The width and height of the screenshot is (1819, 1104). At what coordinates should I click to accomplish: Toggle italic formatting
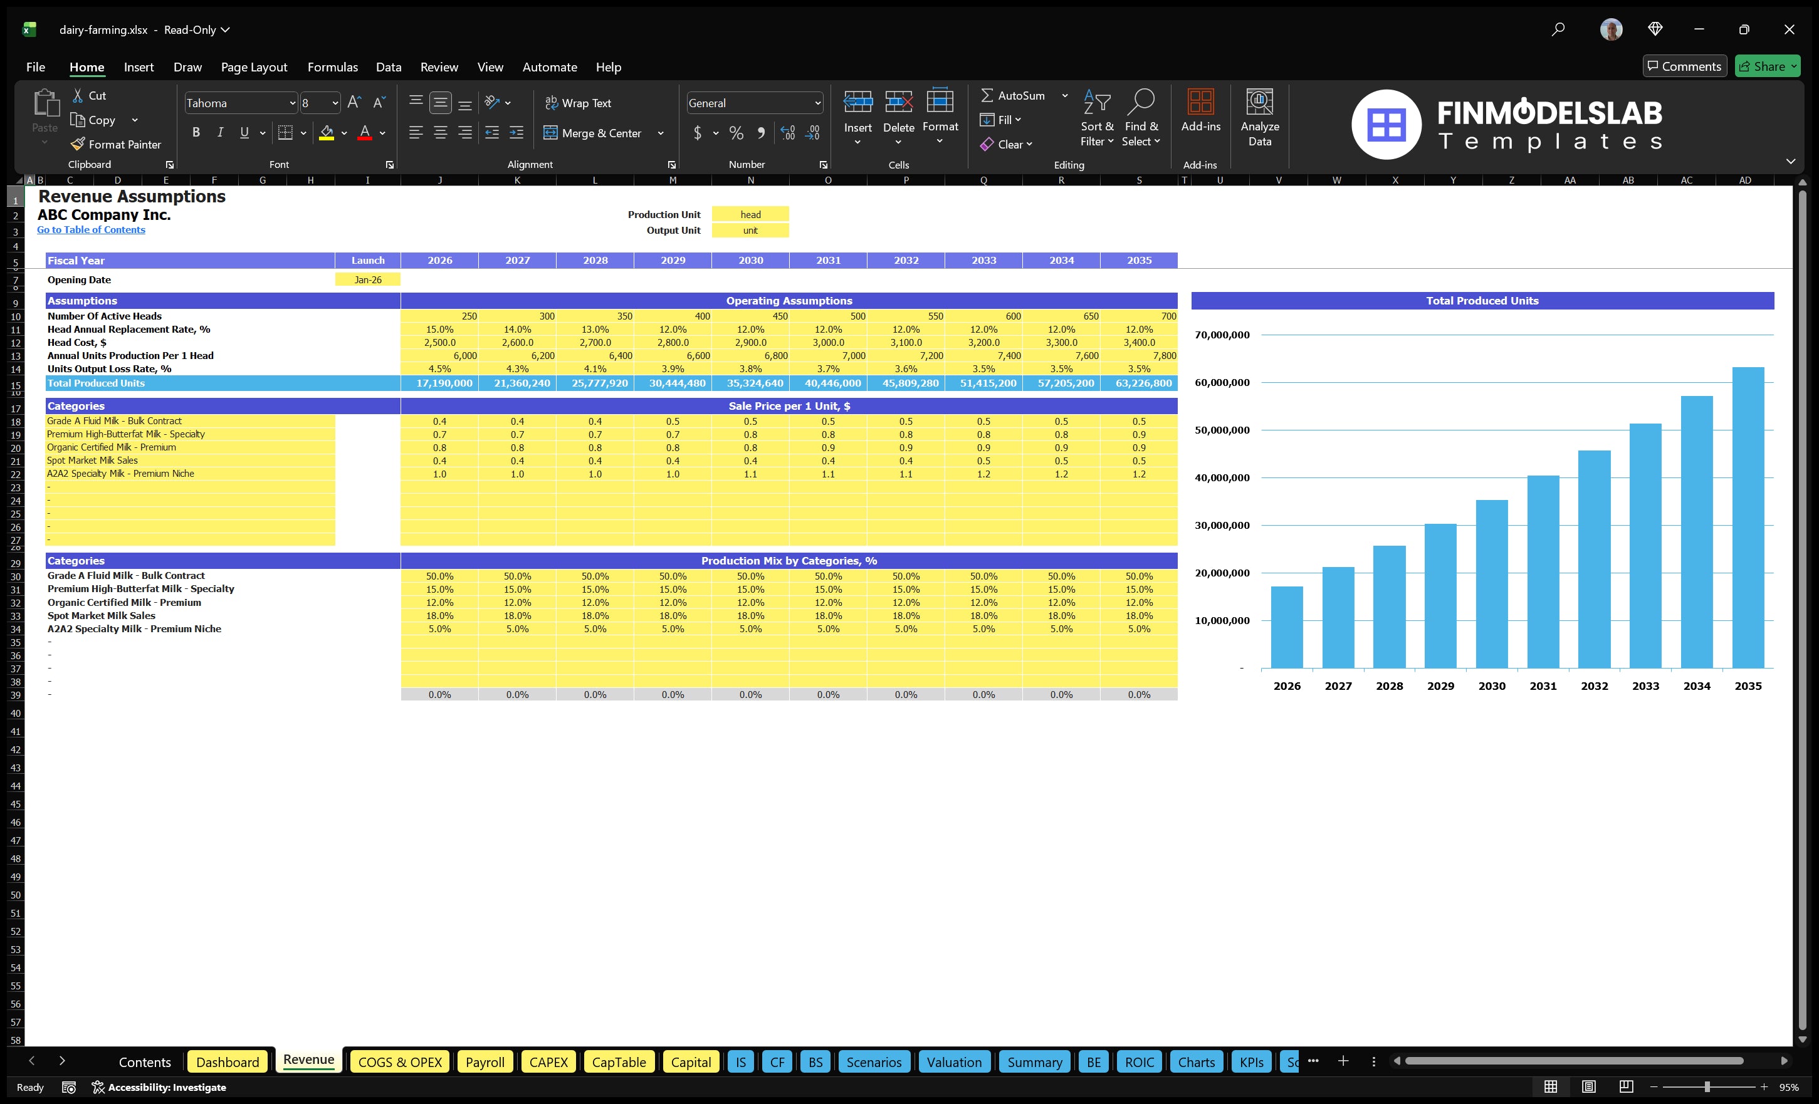(219, 133)
